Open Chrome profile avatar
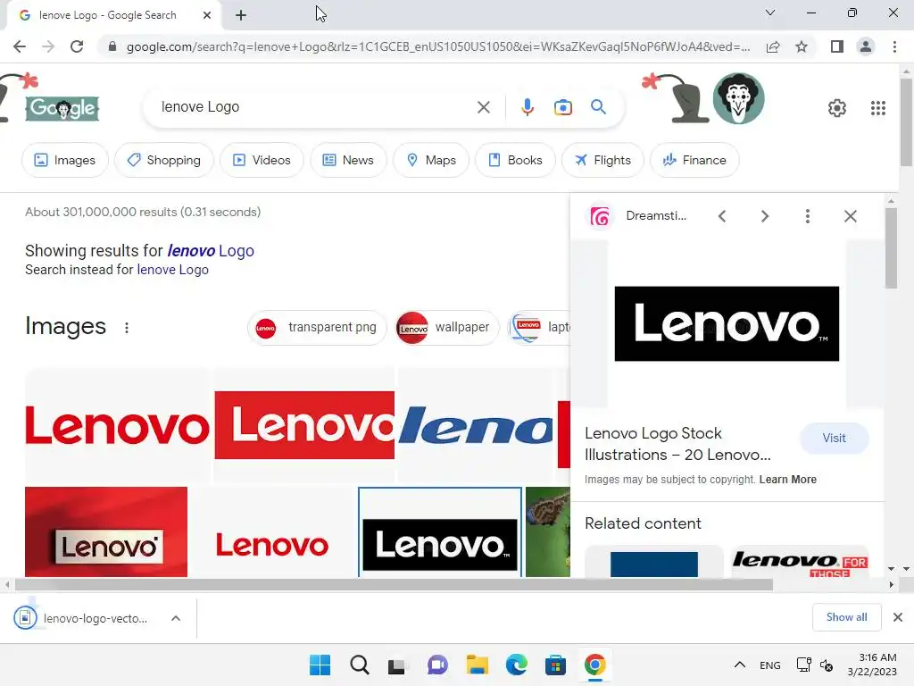This screenshot has height=686, width=914. [866, 46]
